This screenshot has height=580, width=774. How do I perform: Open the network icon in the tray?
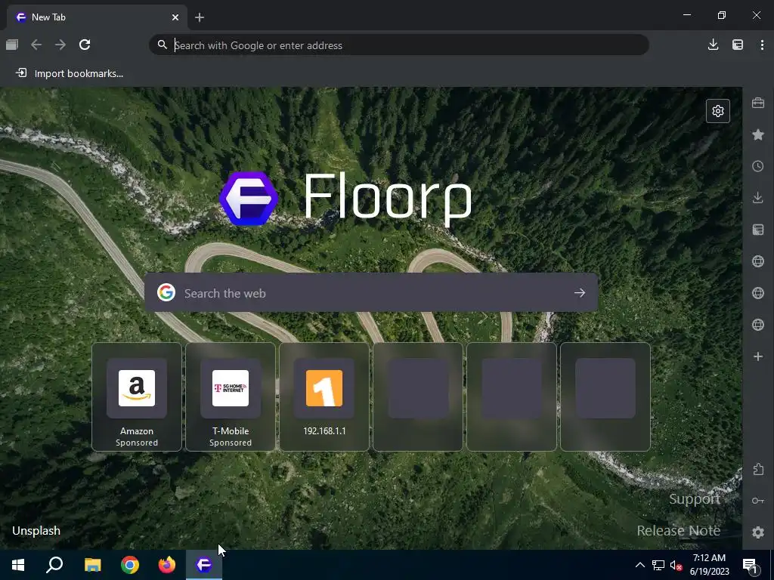point(658,565)
